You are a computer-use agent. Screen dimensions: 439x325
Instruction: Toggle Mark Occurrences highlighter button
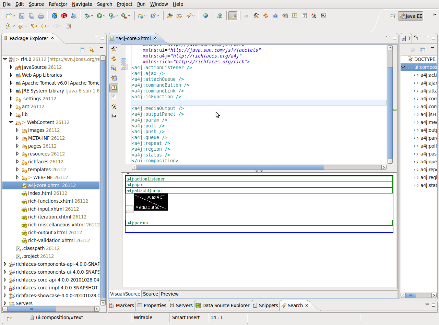pos(233,16)
